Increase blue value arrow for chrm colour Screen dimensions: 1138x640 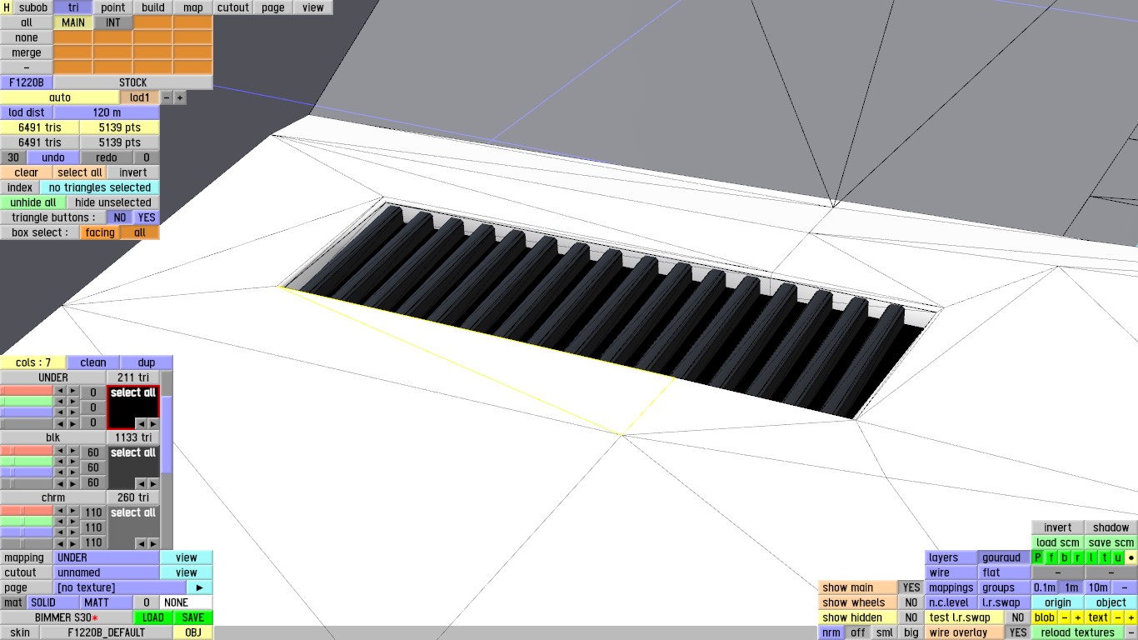point(73,532)
